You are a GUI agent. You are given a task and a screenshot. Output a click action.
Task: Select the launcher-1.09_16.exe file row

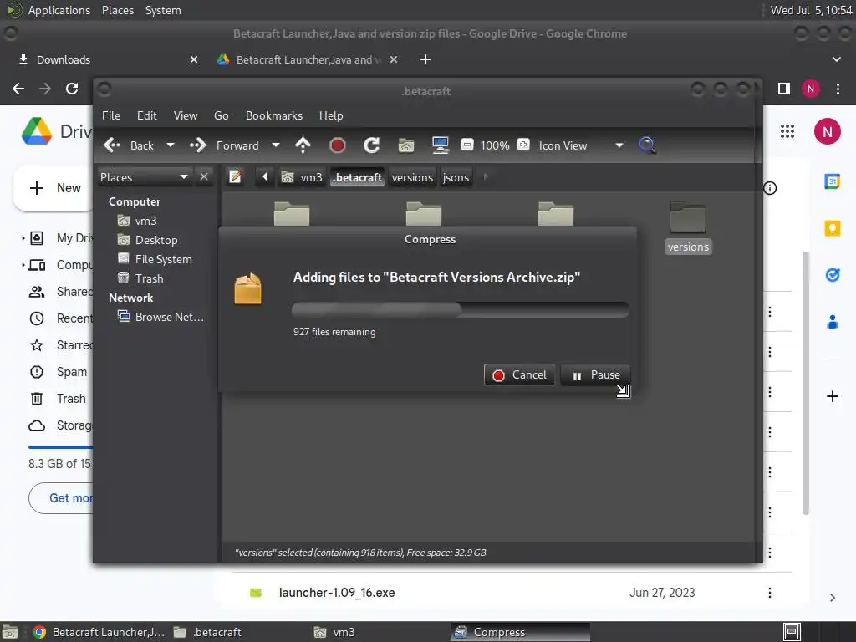point(512,593)
